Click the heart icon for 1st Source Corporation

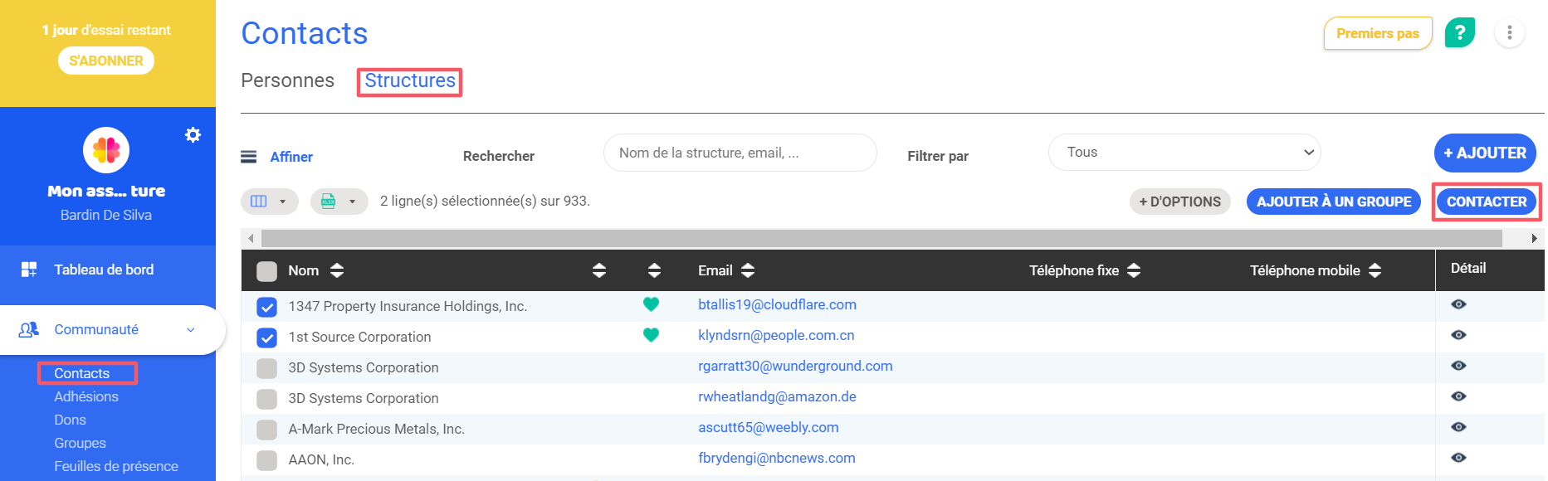[651, 335]
